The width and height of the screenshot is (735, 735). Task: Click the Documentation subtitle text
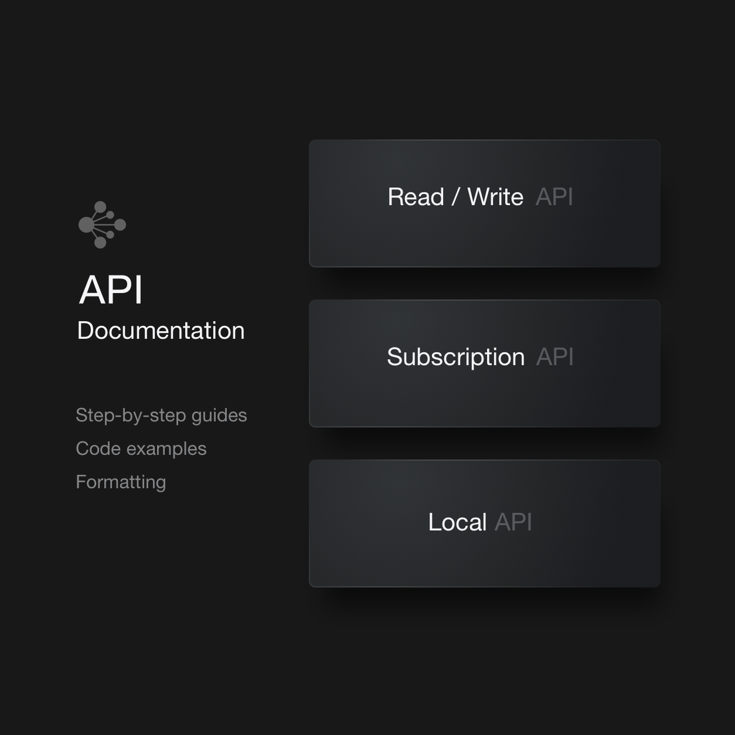pyautogui.click(x=161, y=331)
